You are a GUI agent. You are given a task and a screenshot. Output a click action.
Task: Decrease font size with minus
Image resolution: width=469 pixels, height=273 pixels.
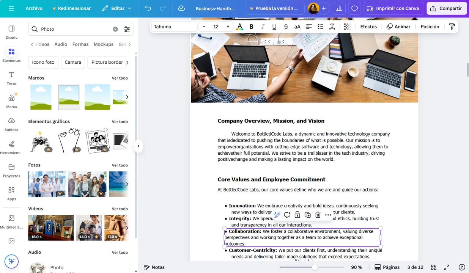(204, 27)
